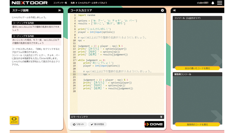The height and width of the screenshot is (133, 234).
Task: Fold the while loop at line 17
Action: point(77,60)
